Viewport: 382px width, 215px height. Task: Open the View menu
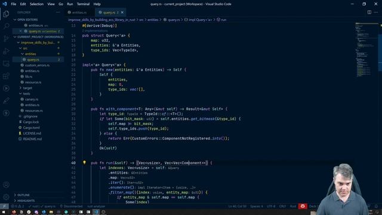51,4
